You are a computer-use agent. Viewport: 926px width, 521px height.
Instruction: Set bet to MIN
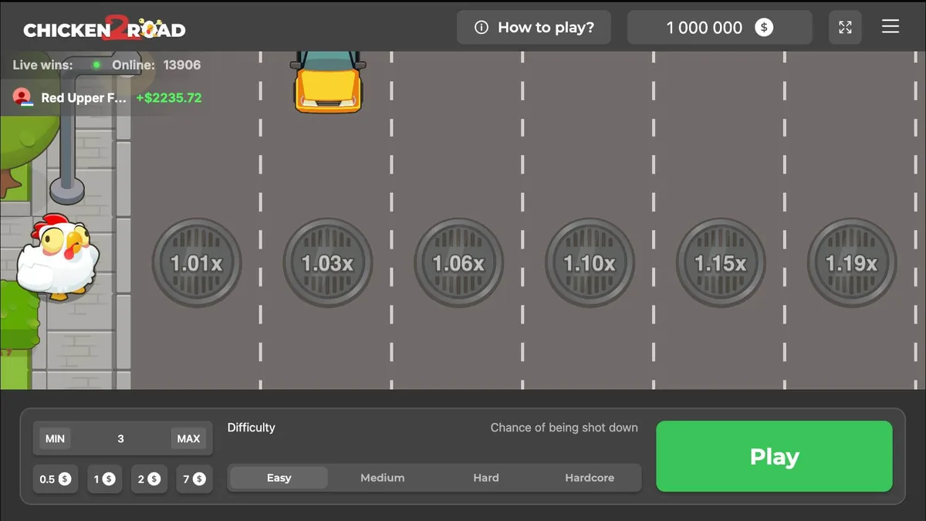pos(55,438)
